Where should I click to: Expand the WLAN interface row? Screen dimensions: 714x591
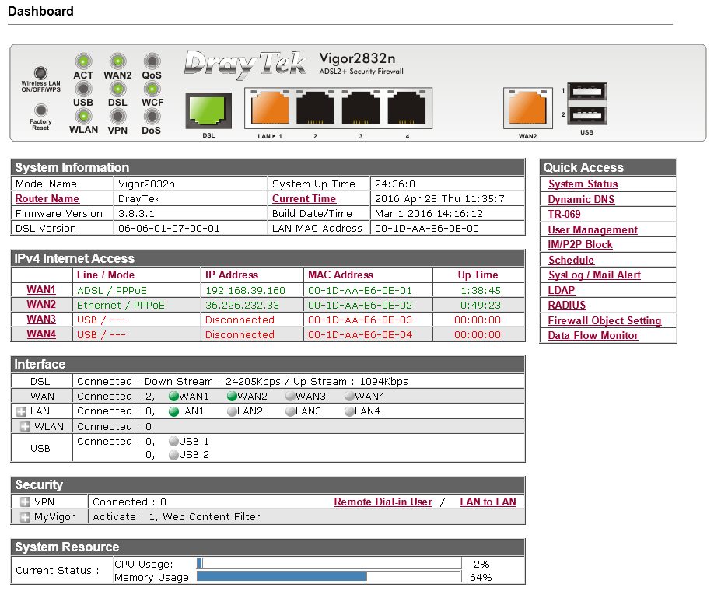click(26, 427)
